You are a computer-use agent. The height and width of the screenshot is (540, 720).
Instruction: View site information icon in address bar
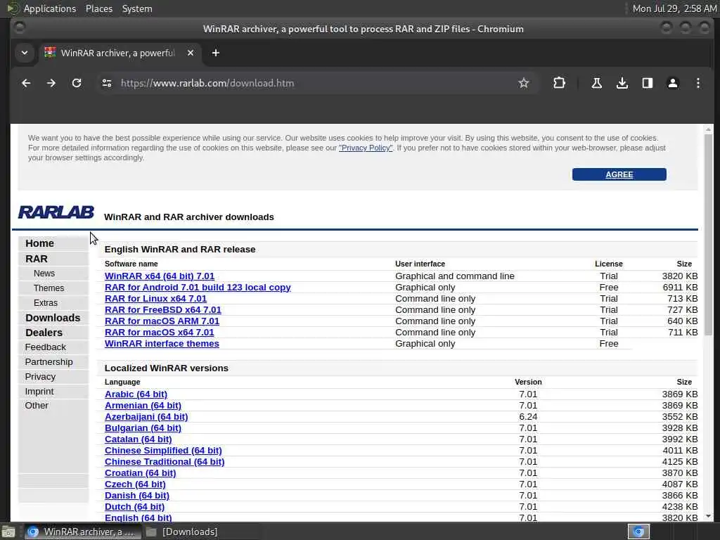[x=107, y=83]
